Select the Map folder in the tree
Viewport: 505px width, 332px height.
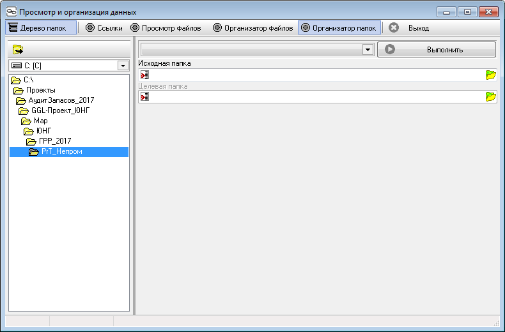[40, 121]
